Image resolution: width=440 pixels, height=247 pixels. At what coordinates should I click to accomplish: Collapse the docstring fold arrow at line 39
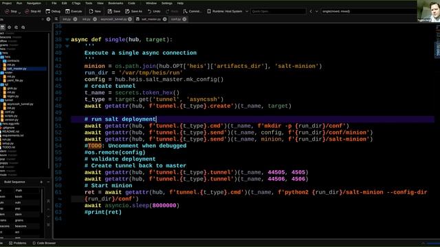(x=67, y=46)
